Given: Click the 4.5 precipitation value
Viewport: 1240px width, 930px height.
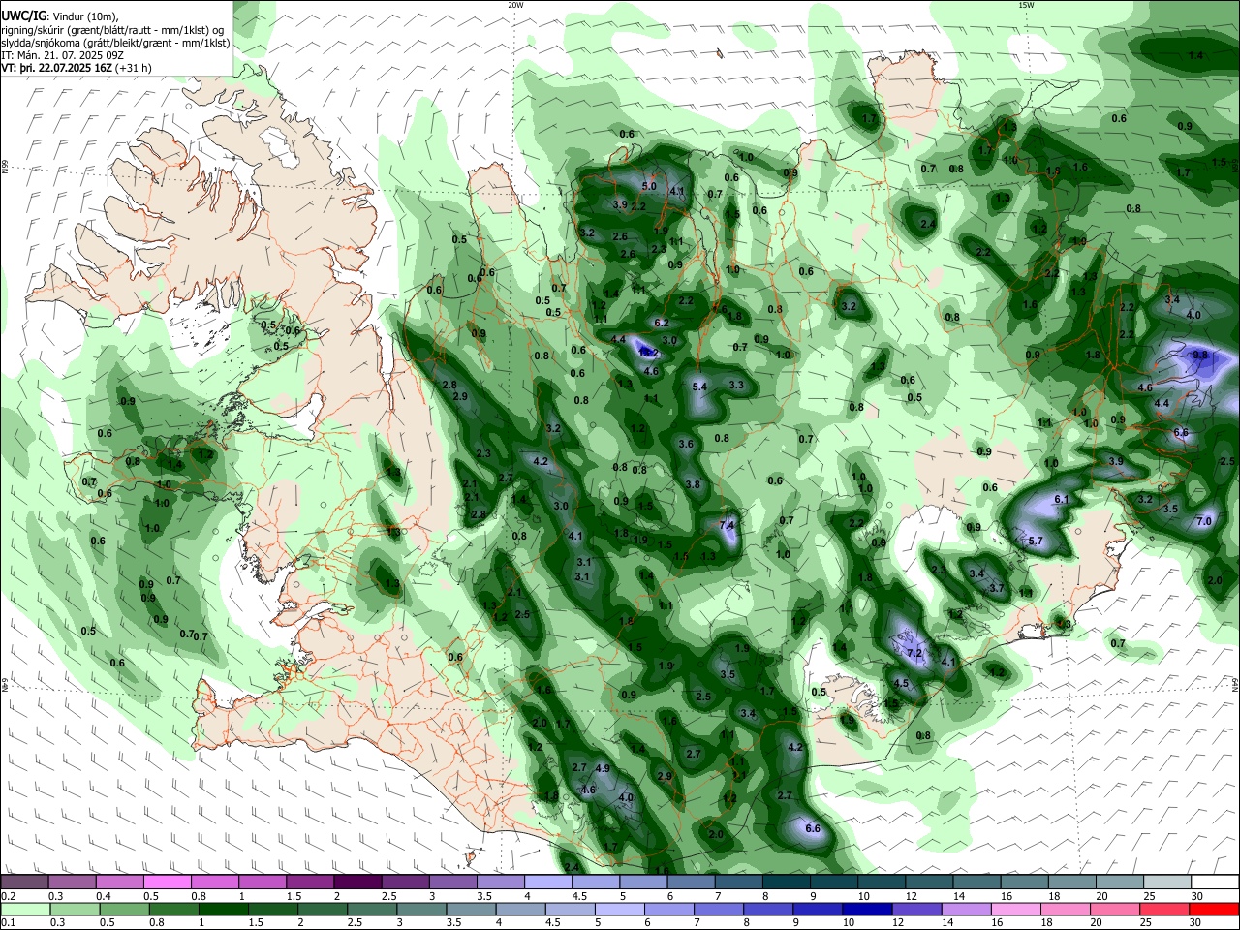Looking at the screenshot, I should pyautogui.click(x=901, y=683).
